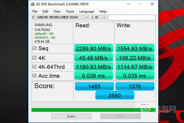The image size is (184, 123).
Task: Open the Language menu
Action: click(x=87, y=11)
